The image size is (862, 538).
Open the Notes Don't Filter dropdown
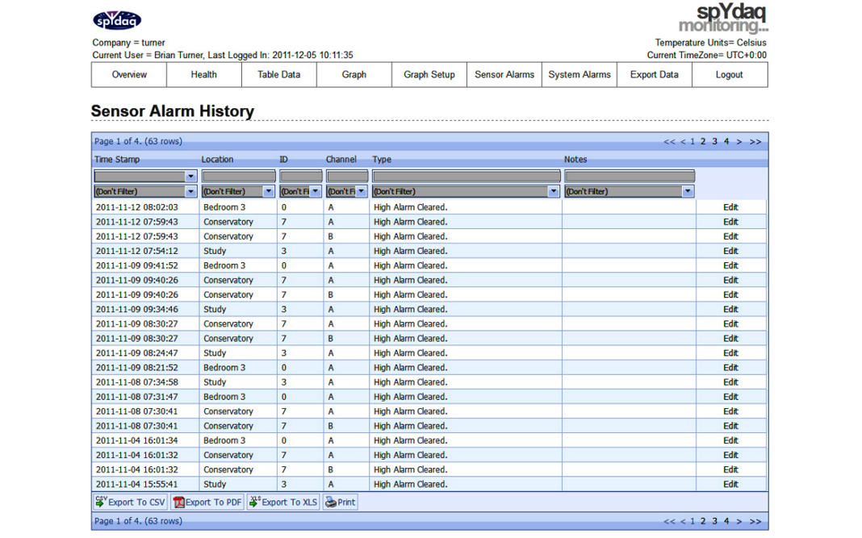tap(688, 192)
